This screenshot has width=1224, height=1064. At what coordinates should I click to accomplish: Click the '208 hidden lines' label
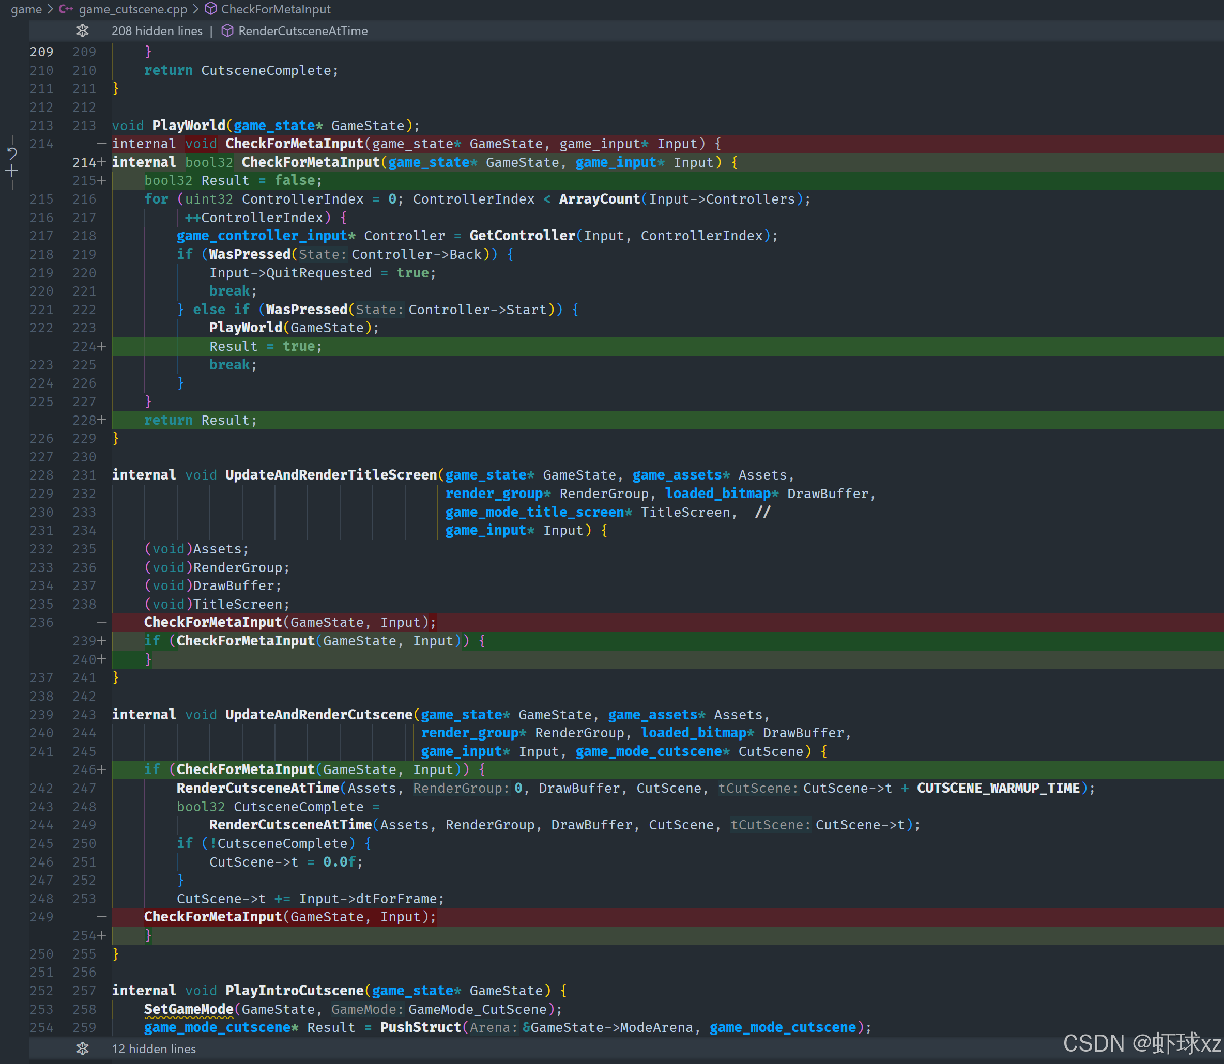pyautogui.click(x=157, y=31)
